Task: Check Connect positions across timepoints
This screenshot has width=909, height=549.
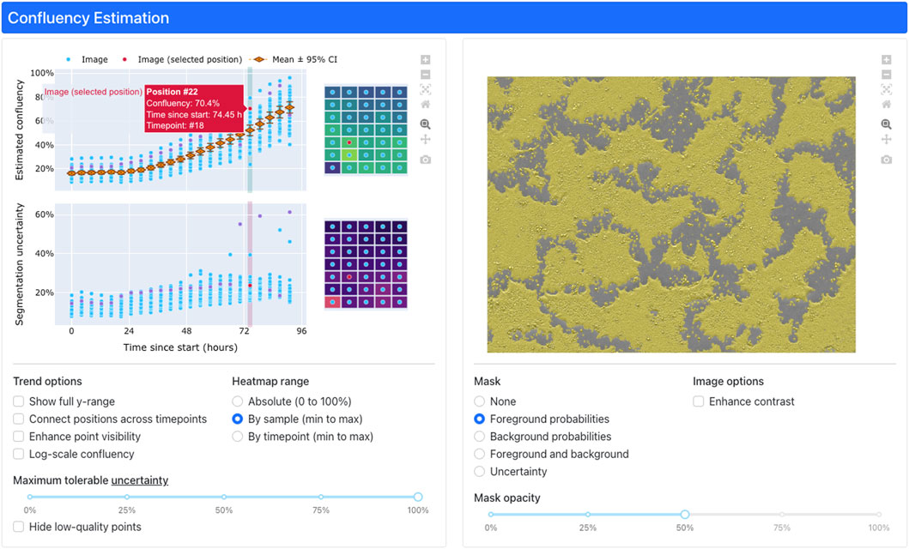Action: (x=19, y=419)
